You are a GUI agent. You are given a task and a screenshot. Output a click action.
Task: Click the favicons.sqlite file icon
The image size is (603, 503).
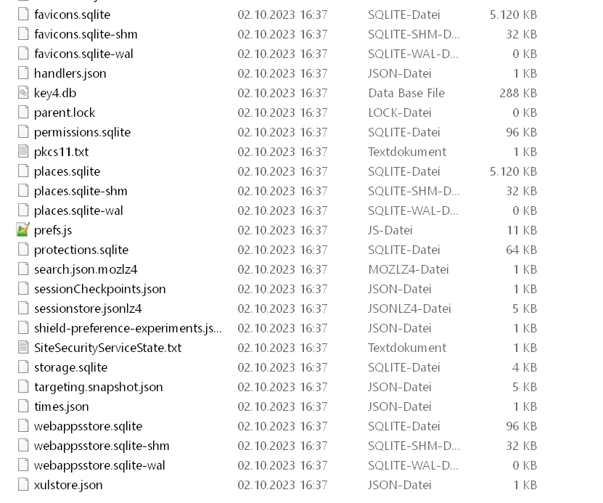tap(22, 15)
